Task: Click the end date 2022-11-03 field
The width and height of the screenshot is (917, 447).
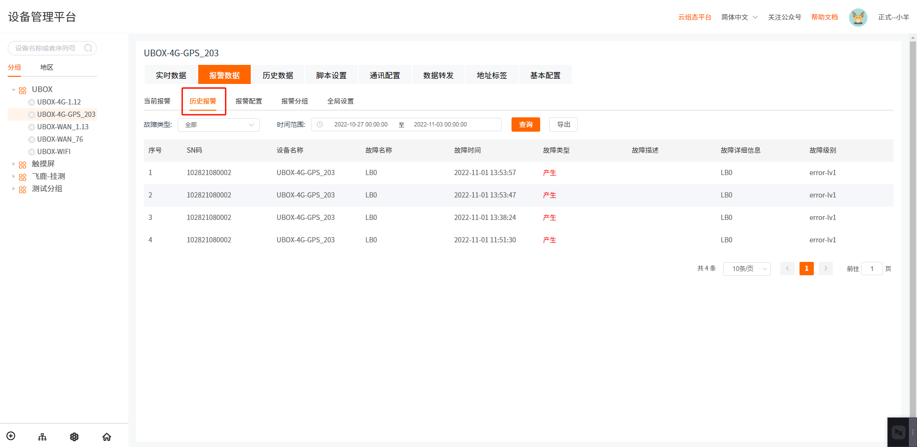Action: pyautogui.click(x=440, y=125)
